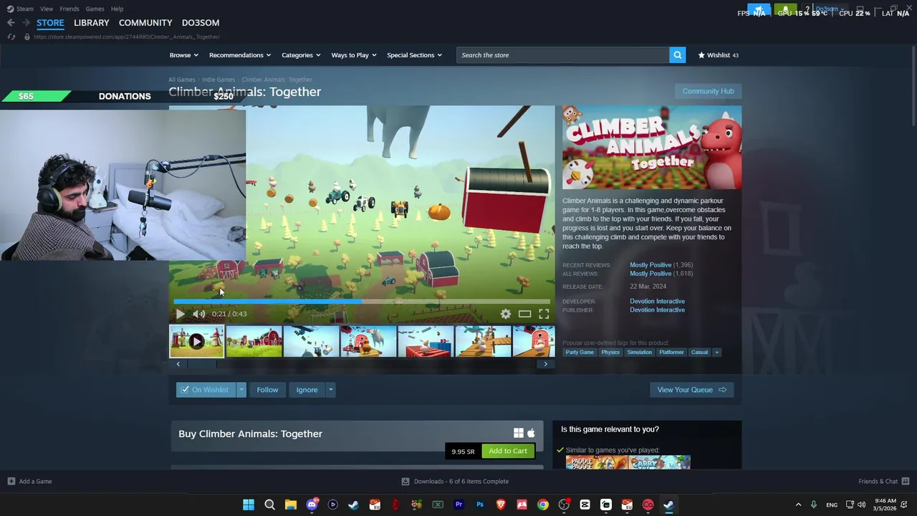The height and width of the screenshot is (516, 917).
Task: Open the Help menu
Action: pyautogui.click(x=117, y=9)
